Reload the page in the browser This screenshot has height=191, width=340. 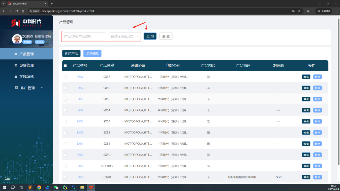[17, 11]
